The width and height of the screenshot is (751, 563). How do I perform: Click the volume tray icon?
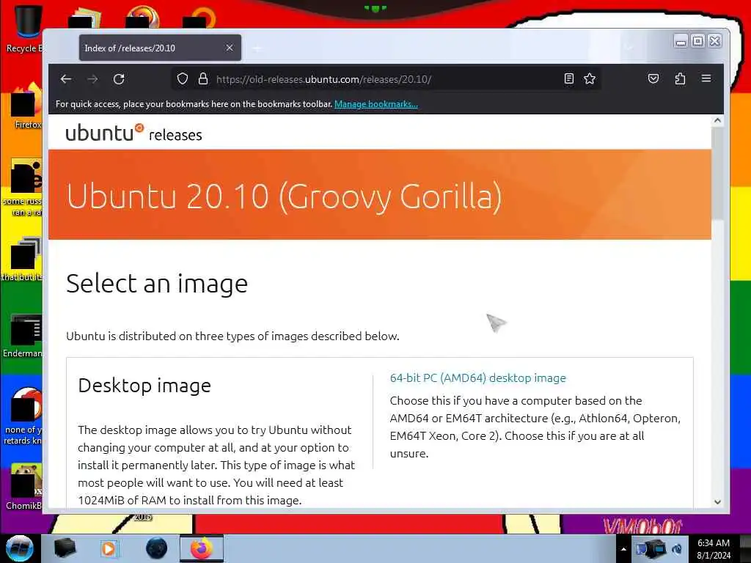(677, 549)
